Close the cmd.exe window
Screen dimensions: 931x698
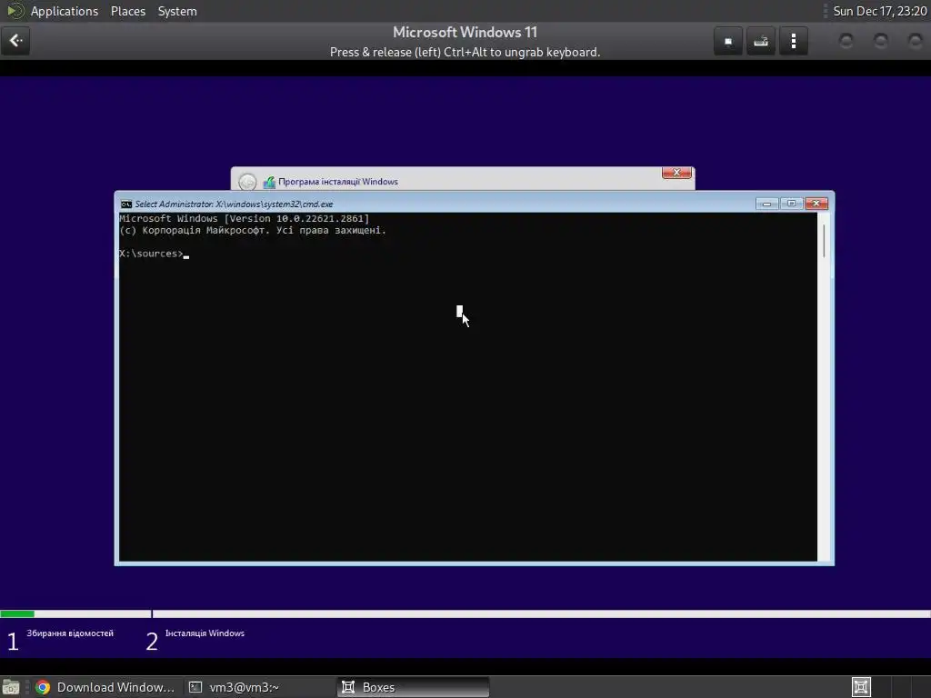coord(816,204)
